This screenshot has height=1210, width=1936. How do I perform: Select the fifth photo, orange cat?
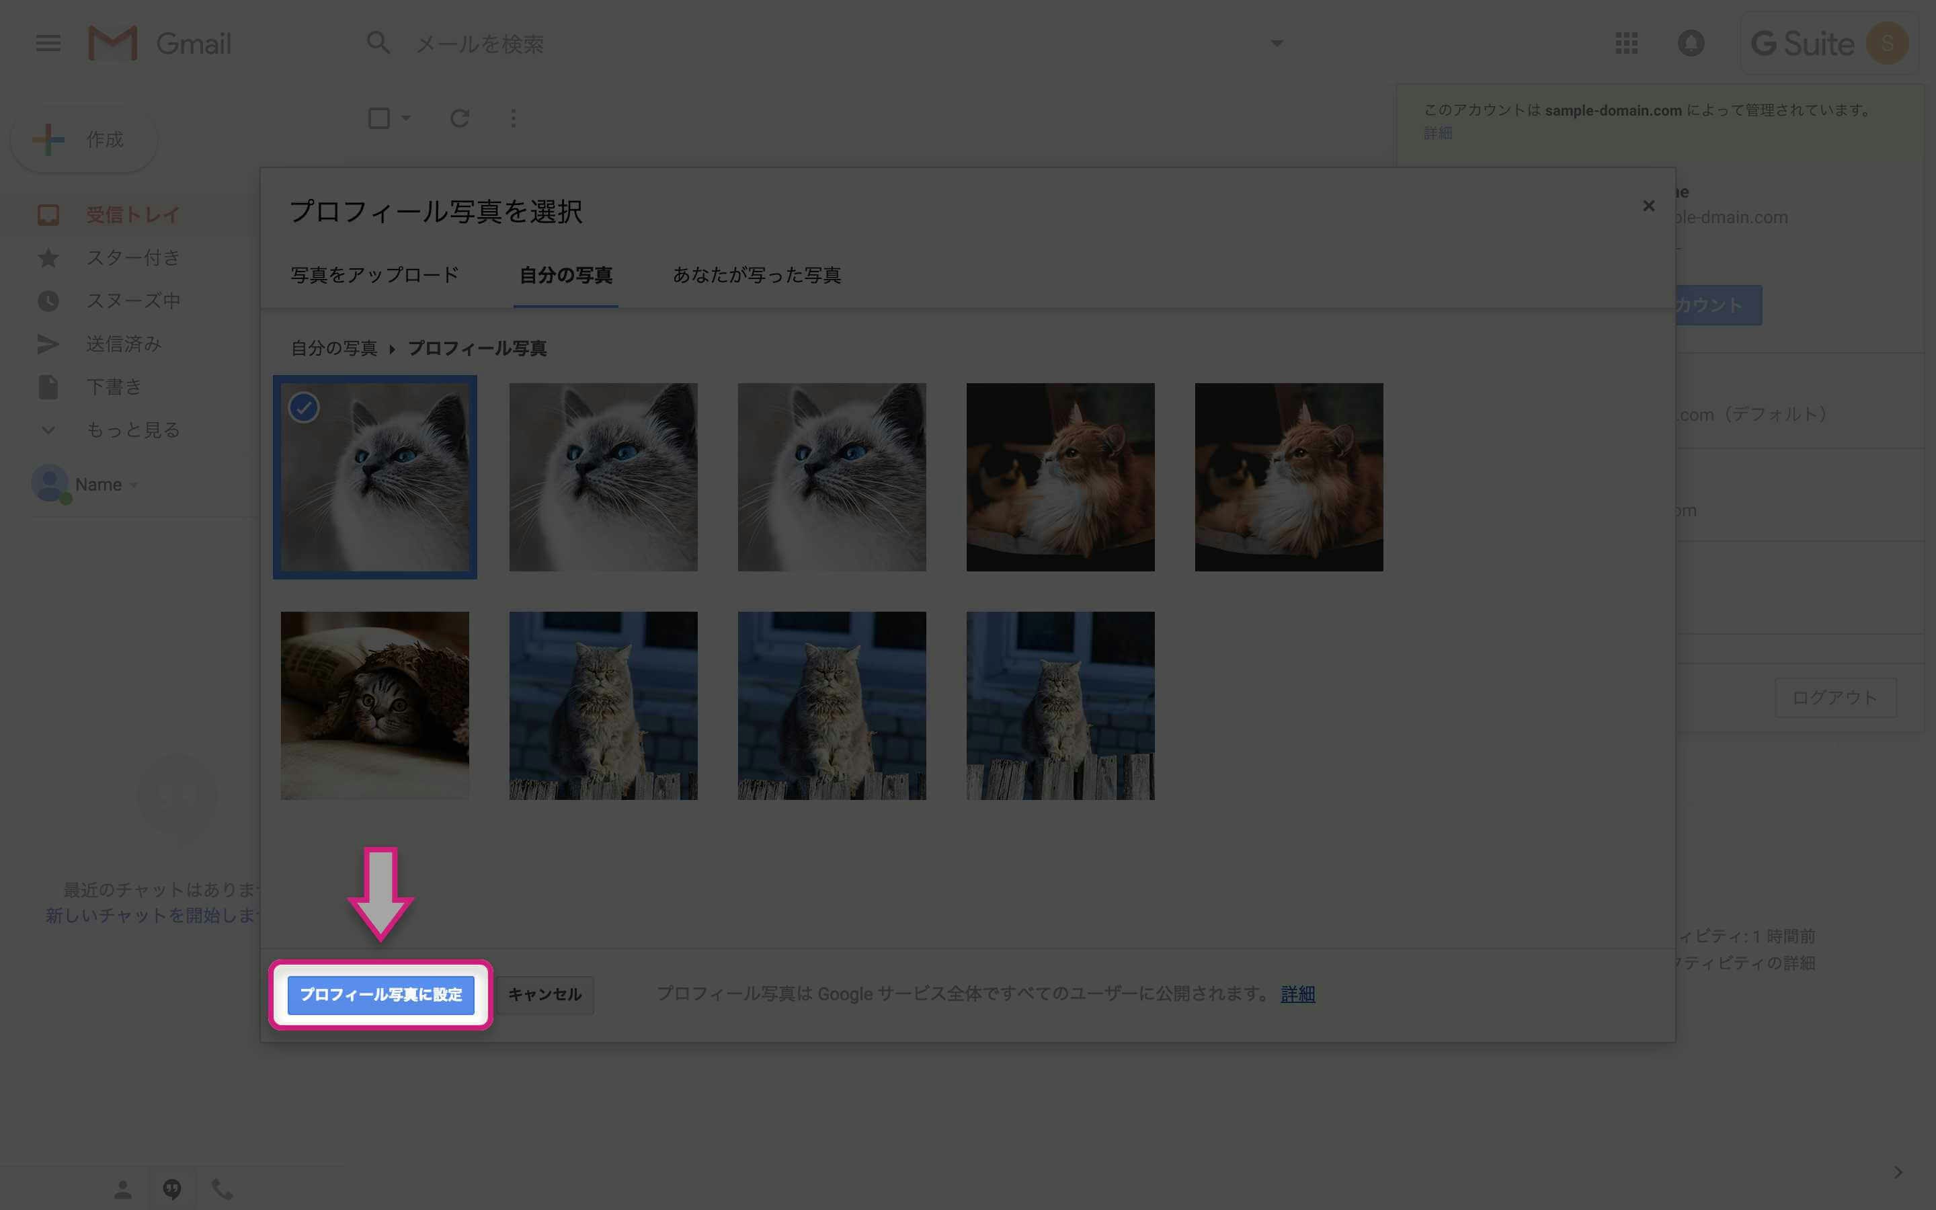(x=1289, y=477)
